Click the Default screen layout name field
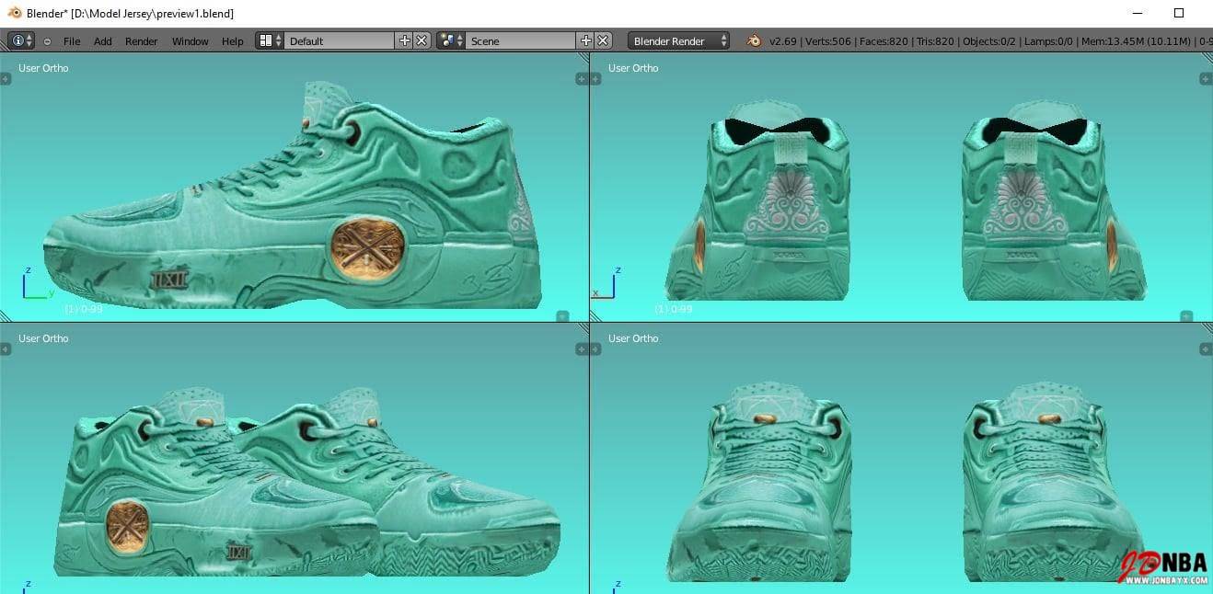 tap(339, 40)
